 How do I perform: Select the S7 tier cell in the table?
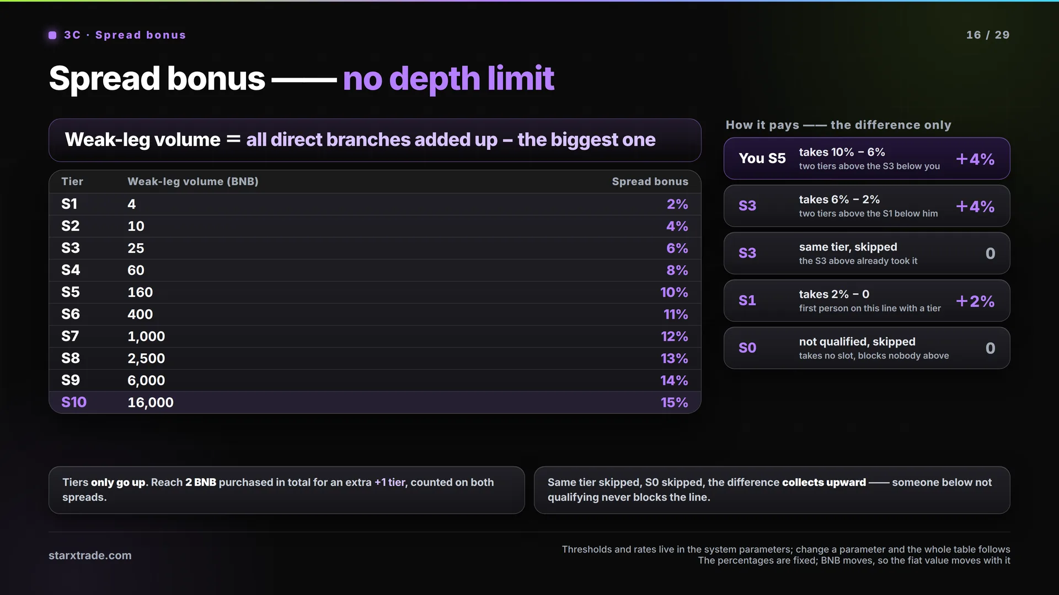click(70, 336)
